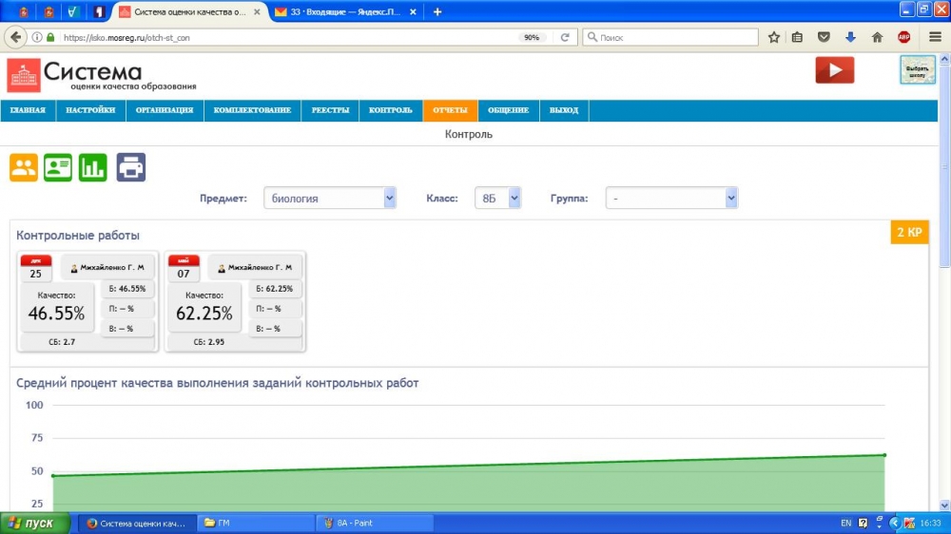Open the КОНТРОЛЬ menu item
Screen dimensions: 951x534
(391, 110)
